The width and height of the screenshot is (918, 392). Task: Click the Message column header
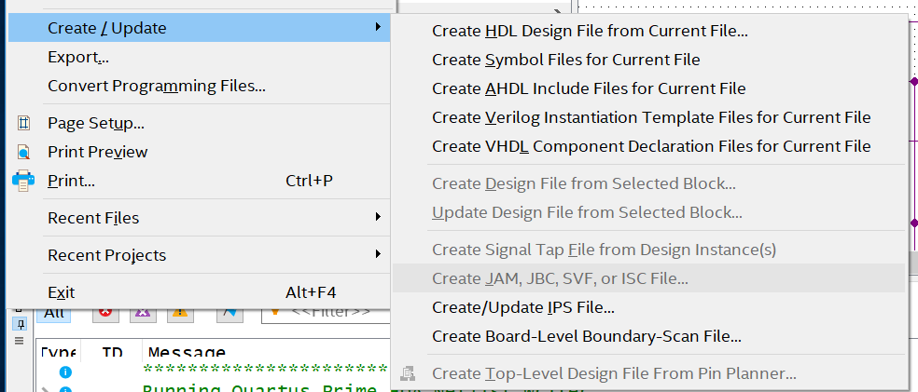pos(187,352)
